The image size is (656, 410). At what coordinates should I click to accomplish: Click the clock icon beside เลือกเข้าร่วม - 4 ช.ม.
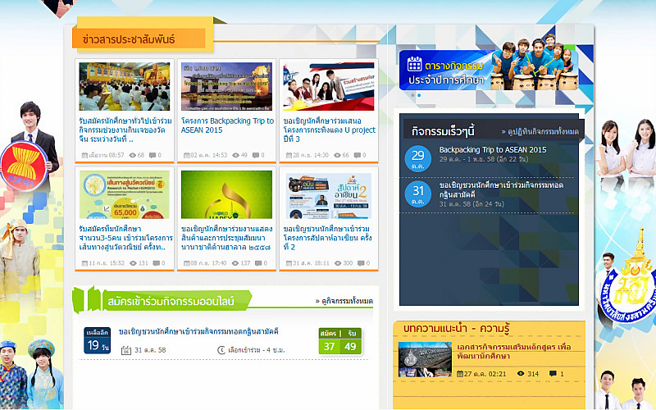click(221, 350)
